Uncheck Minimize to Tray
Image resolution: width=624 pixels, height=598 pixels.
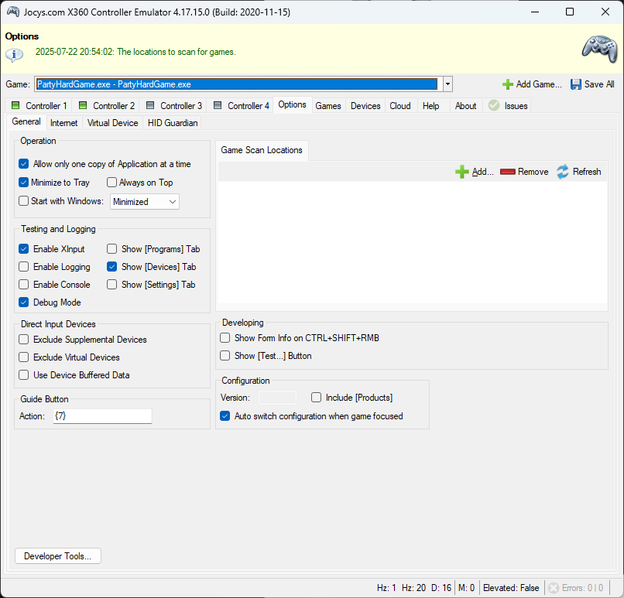coord(23,183)
